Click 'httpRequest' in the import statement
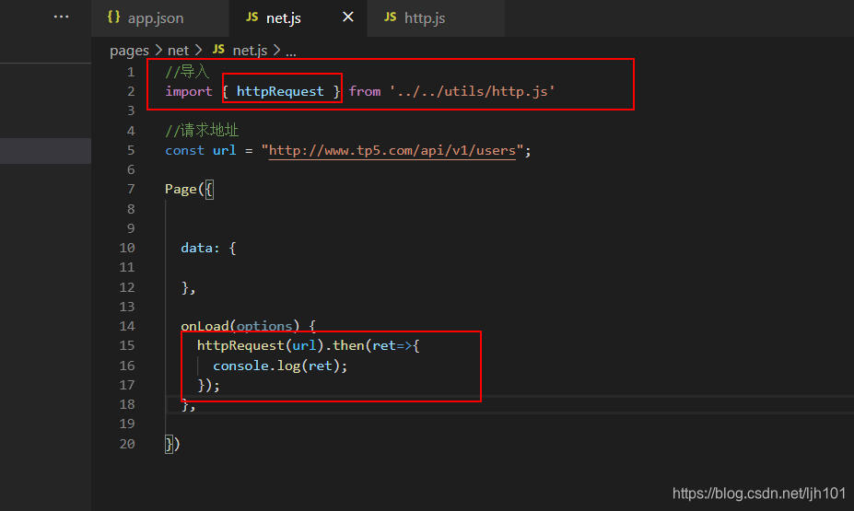The image size is (854, 511). tap(280, 91)
